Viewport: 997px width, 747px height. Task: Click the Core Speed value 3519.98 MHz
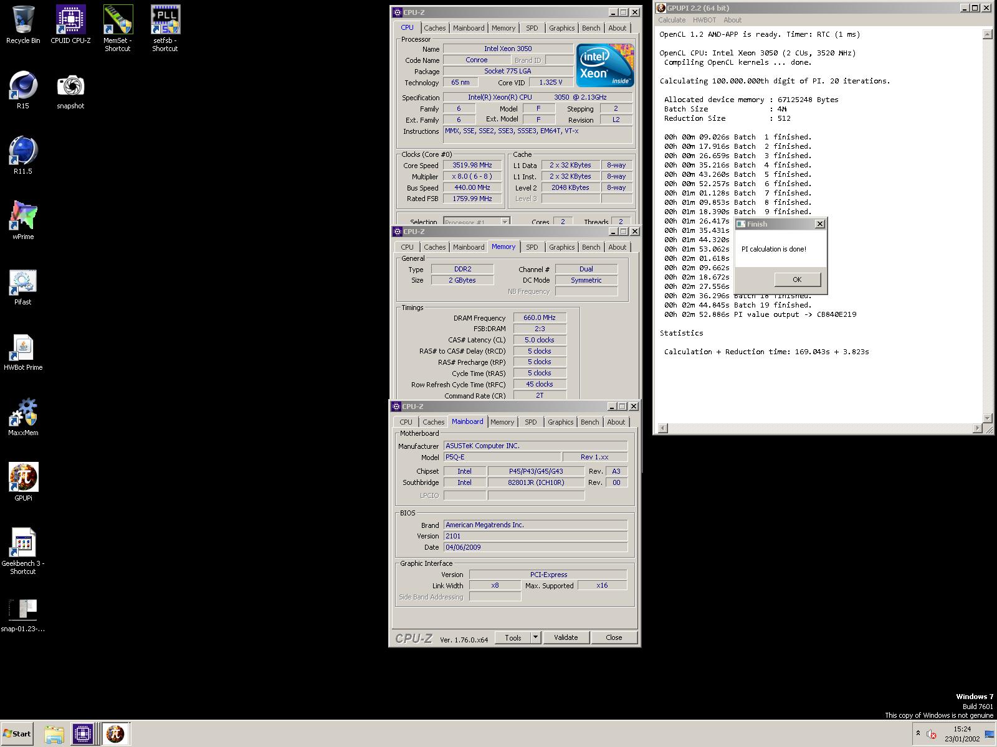[472, 165]
